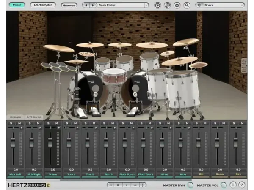Click the Floor Tom 1 channel label
The height and width of the screenshot is (190, 254).
127,174
